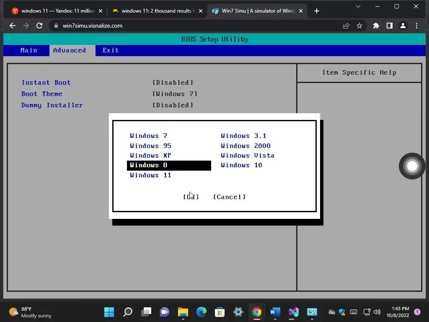
Task: Reload the current page
Action: tap(39, 26)
